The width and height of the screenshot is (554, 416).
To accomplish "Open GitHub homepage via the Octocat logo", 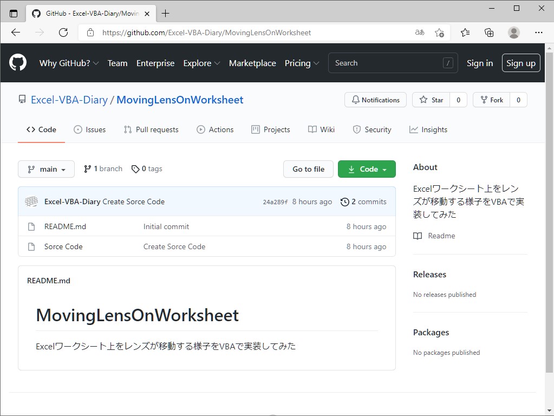I will click(x=18, y=62).
